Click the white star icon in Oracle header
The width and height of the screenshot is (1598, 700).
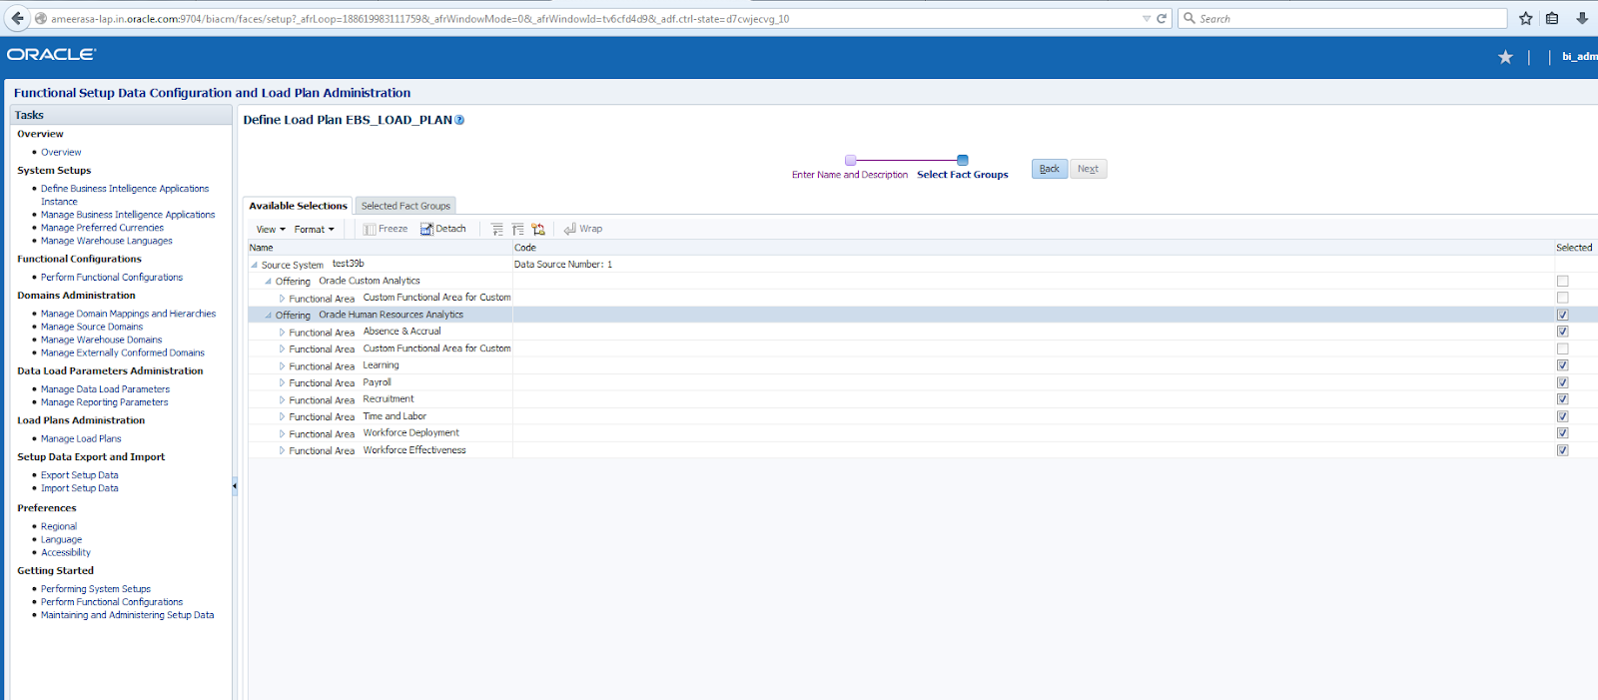tap(1505, 57)
